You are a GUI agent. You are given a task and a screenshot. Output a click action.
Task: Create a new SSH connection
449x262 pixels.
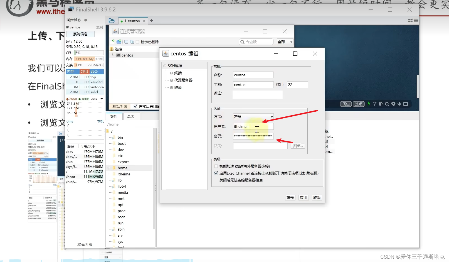click(112, 42)
